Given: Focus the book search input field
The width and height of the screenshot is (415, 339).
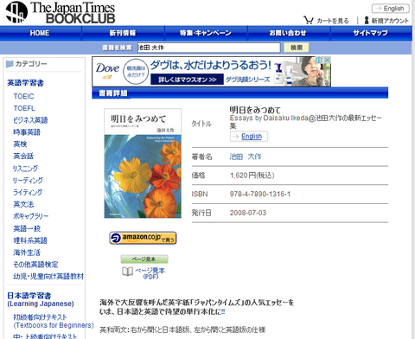Looking at the screenshot, I should [208, 48].
